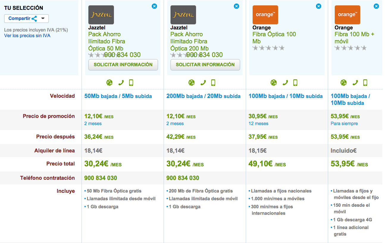Click the Precio total row label

[61, 164]
